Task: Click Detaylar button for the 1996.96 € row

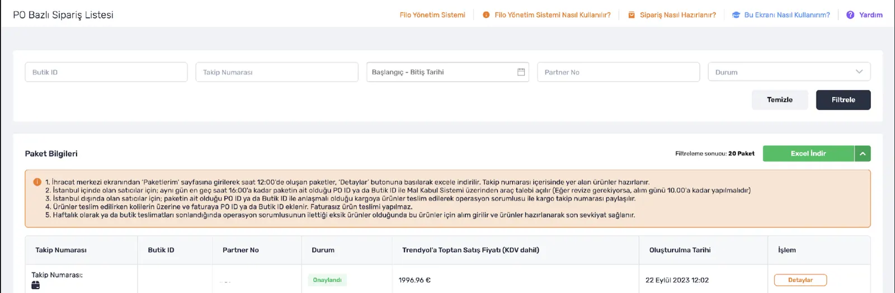Action: pyautogui.click(x=800, y=280)
